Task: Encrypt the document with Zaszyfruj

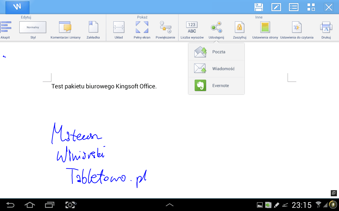Action: 240,30
